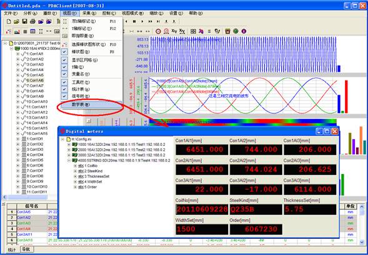The height and width of the screenshot is (255, 368).
Task: Click the grid layout toolbar icon
Action: pos(193,31)
